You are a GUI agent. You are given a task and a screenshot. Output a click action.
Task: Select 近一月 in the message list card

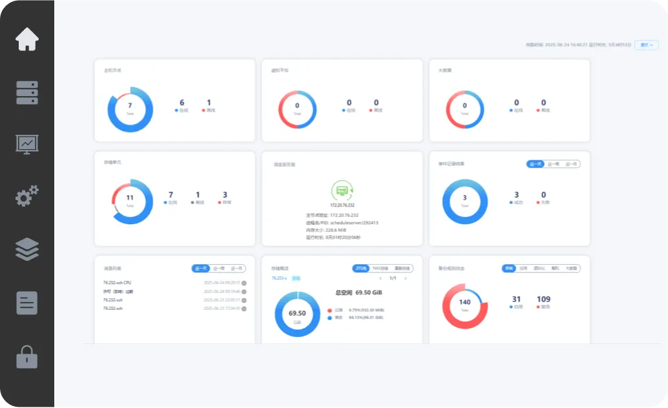click(236, 269)
